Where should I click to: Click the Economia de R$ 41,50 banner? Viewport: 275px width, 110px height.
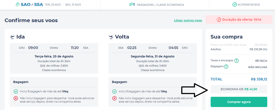point(239,89)
